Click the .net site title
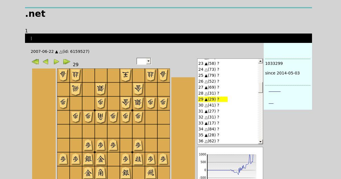 tap(35, 14)
